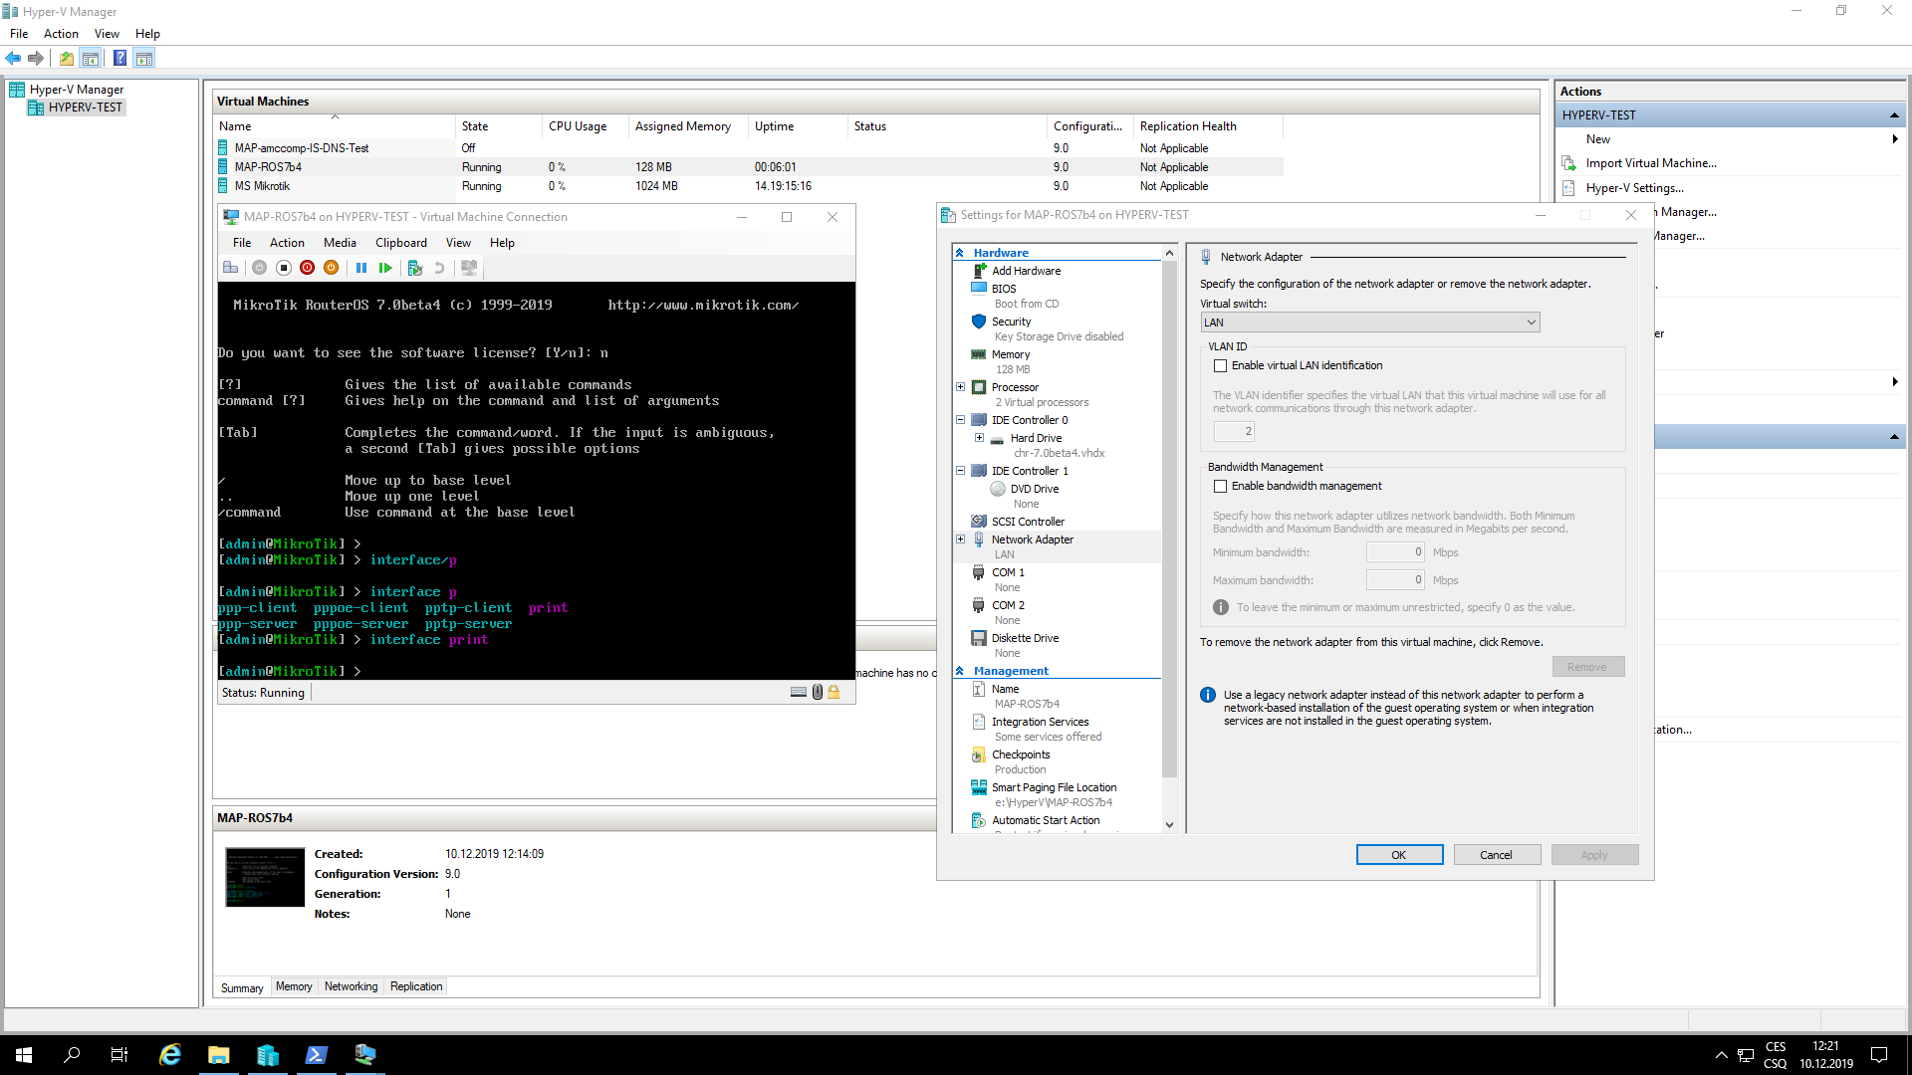The width and height of the screenshot is (1912, 1075).
Task: Click the orange Save state icon
Action: (331, 268)
